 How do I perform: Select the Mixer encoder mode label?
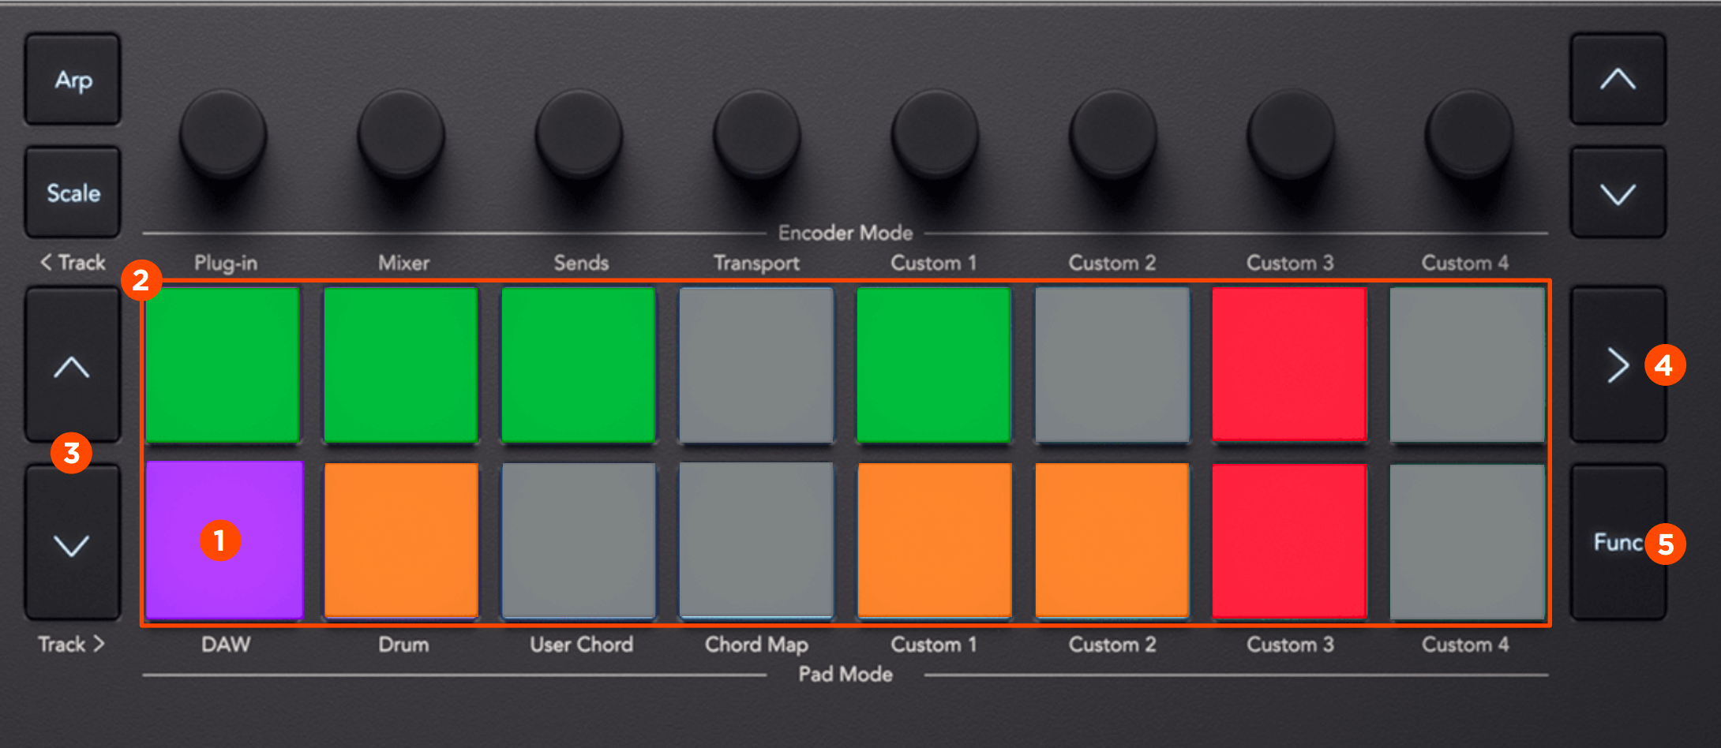tap(403, 263)
